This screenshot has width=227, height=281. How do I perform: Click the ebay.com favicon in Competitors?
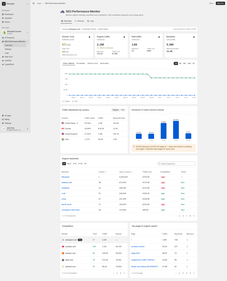pos(63,260)
